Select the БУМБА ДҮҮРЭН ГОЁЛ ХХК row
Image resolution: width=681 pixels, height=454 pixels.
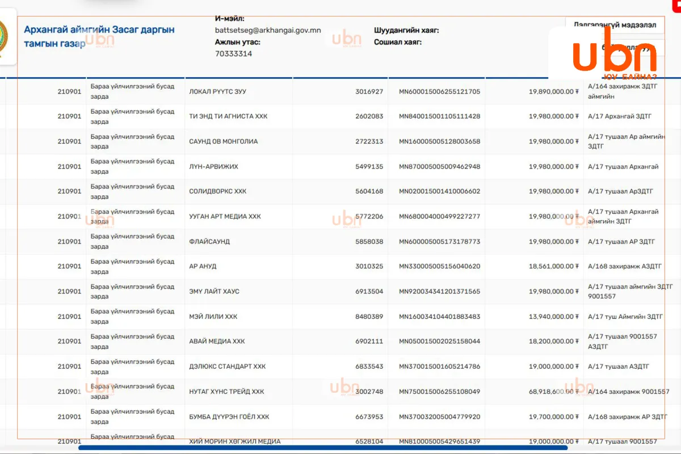(x=340, y=417)
